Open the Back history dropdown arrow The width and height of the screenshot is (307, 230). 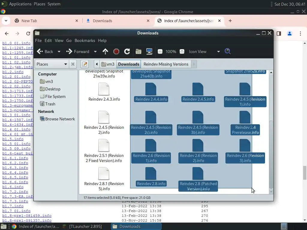pos(59,52)
